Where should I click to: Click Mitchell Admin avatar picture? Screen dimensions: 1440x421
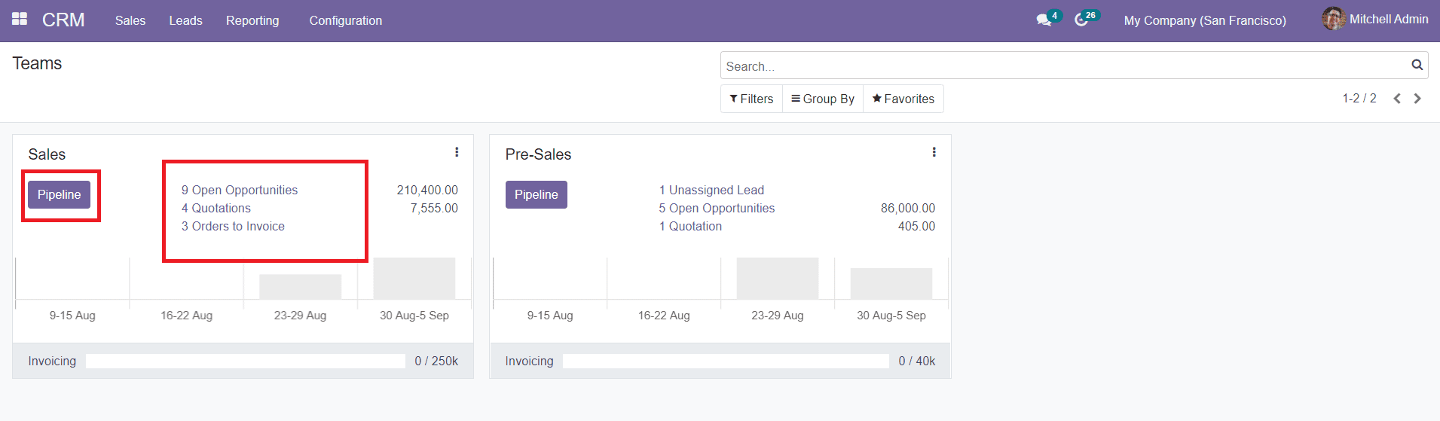(x=1333, y=19)
